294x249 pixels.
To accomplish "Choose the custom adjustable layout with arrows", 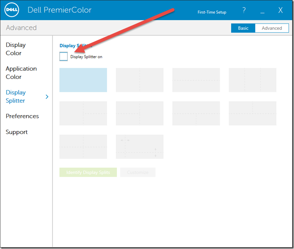I will pos(140,147).
